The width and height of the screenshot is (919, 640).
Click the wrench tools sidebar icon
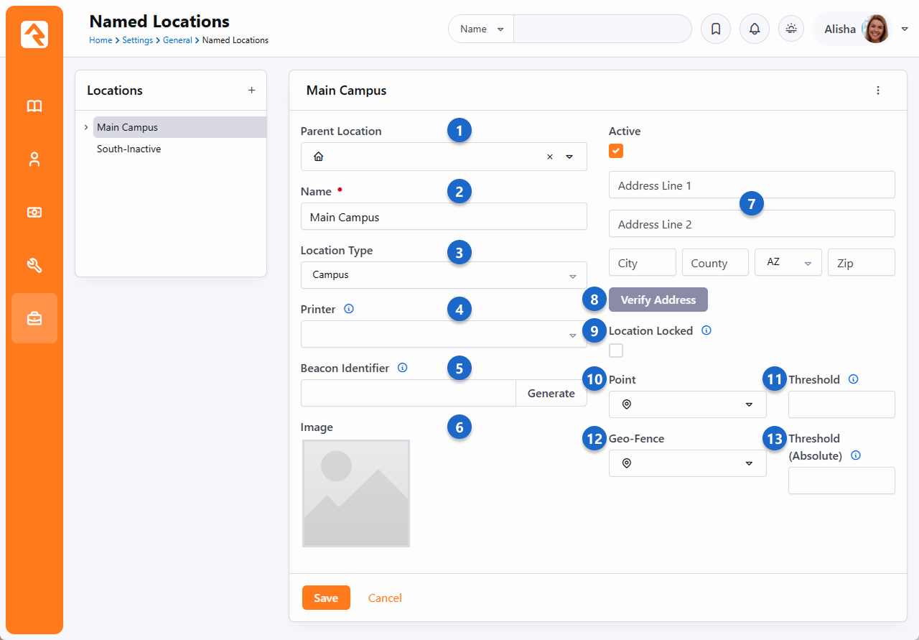[34, 266]
